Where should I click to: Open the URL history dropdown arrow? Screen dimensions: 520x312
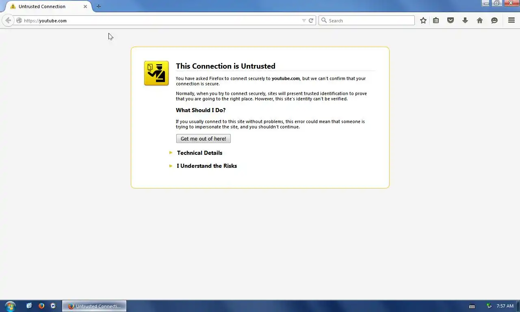[304, 21]
